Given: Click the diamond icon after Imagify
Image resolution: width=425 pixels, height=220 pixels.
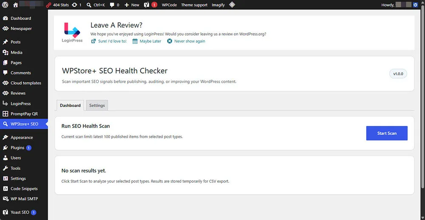Looking at the screenshot, I should [232, 5].
